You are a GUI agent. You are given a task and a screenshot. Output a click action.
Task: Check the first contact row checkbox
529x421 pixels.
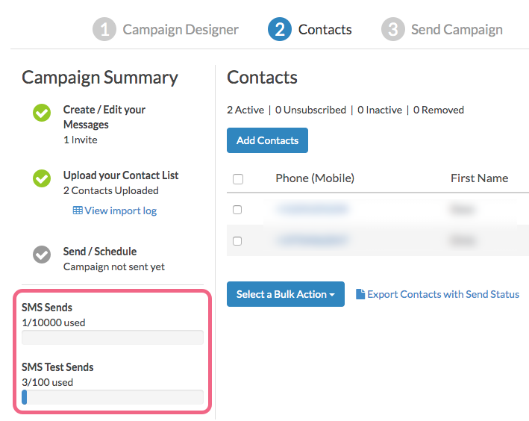pyautogui.click(x=238, y=210)
